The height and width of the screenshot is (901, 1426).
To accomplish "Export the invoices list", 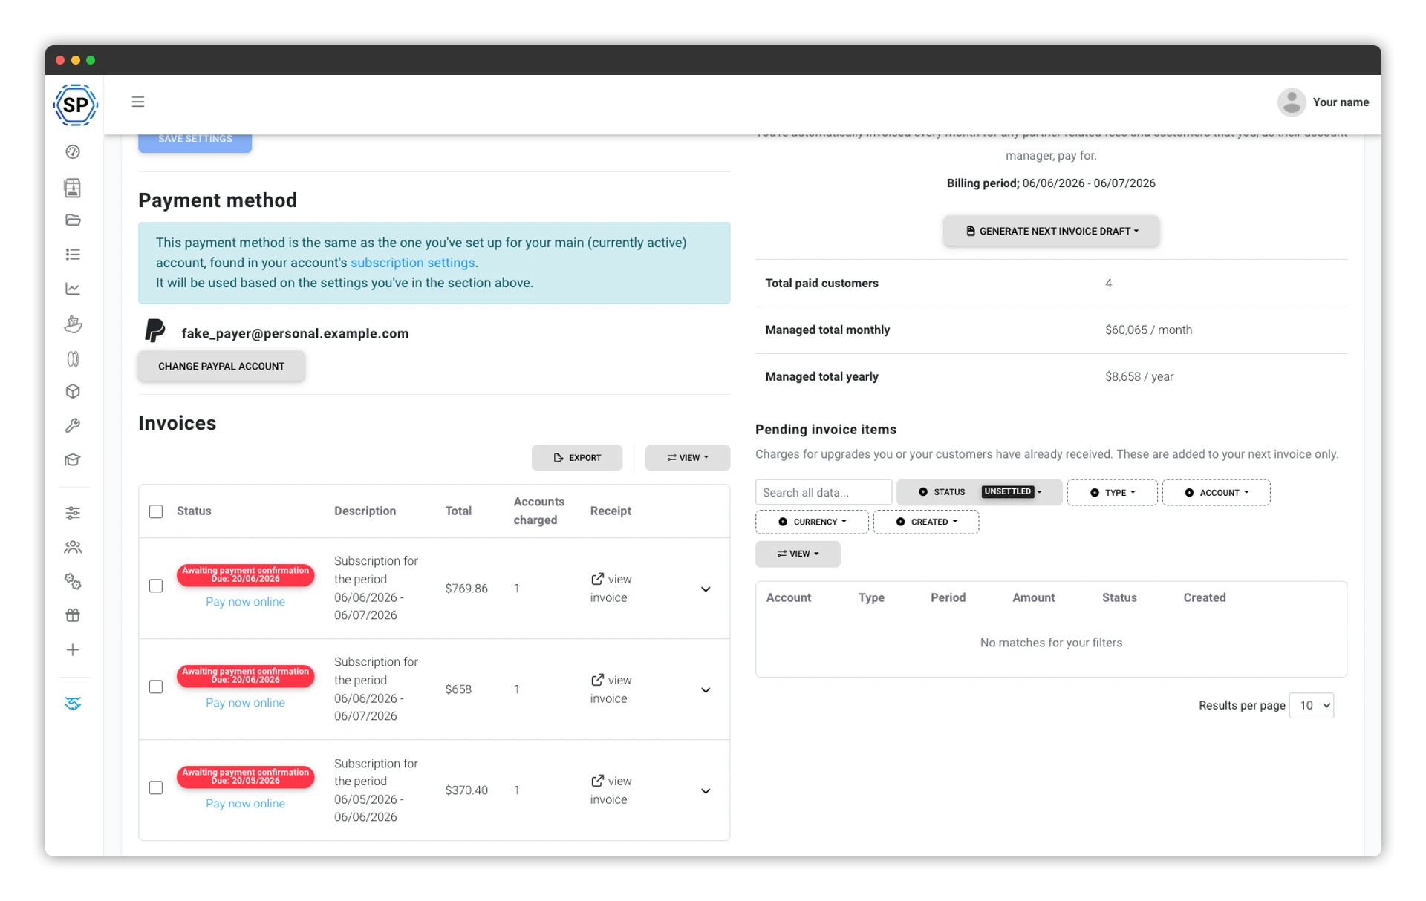I will point(577,458).
